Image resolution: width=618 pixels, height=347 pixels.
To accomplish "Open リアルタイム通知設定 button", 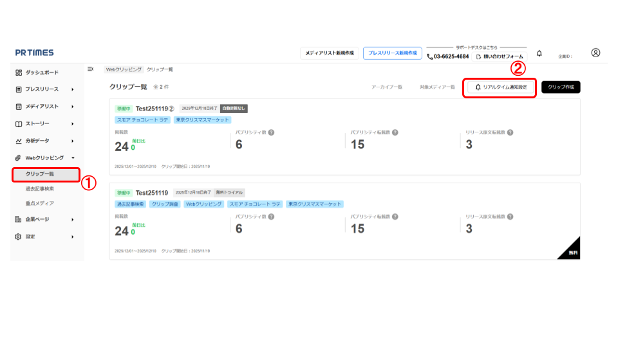I will pos(501,87).
